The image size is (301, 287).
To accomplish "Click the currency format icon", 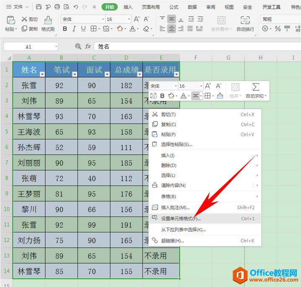I will coord(265,29).
